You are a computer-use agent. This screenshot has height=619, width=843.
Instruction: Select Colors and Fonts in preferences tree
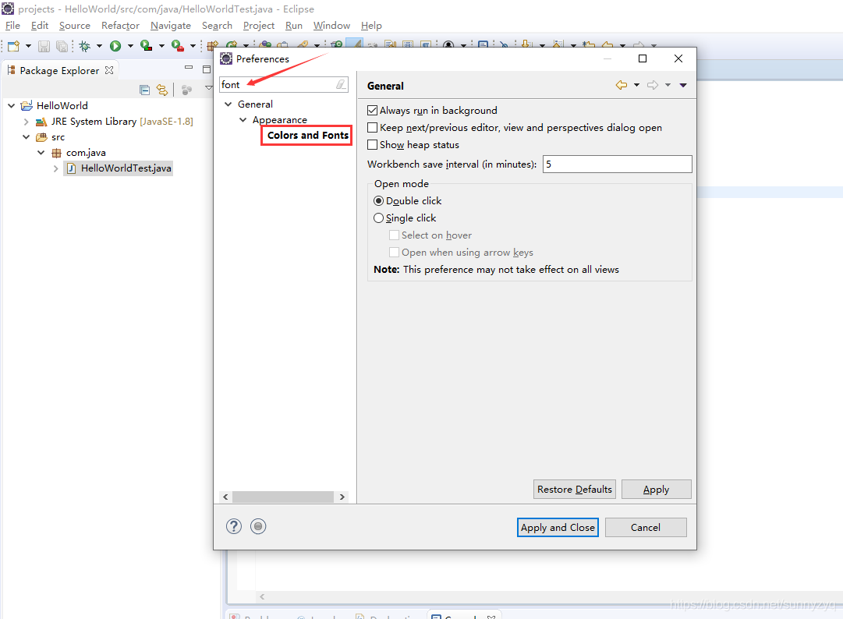[x=307, y=136]
